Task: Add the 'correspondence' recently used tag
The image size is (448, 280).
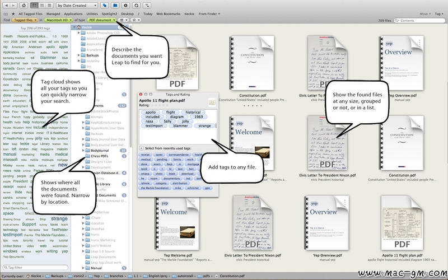Action: click(179, 155)
